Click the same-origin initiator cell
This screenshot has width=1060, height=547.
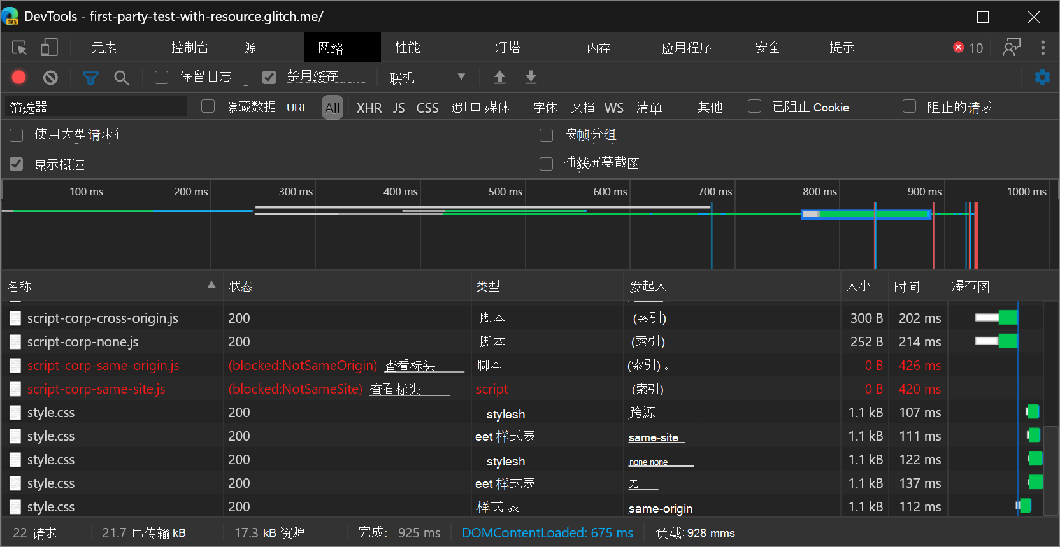661,508
